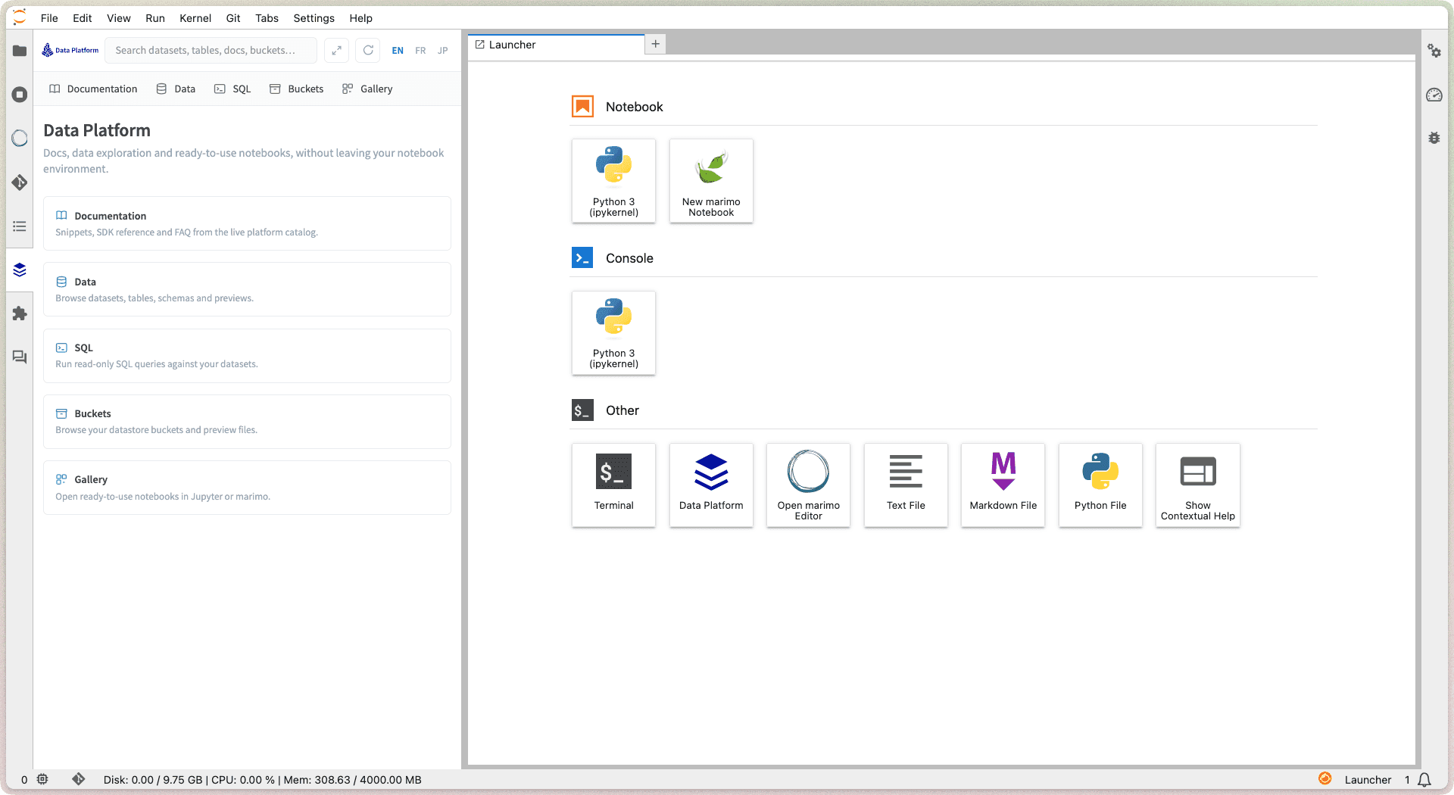Screen dimensions: 1454x795
Task: Open the SQL card for read-only queries
Action: point(247,356)
